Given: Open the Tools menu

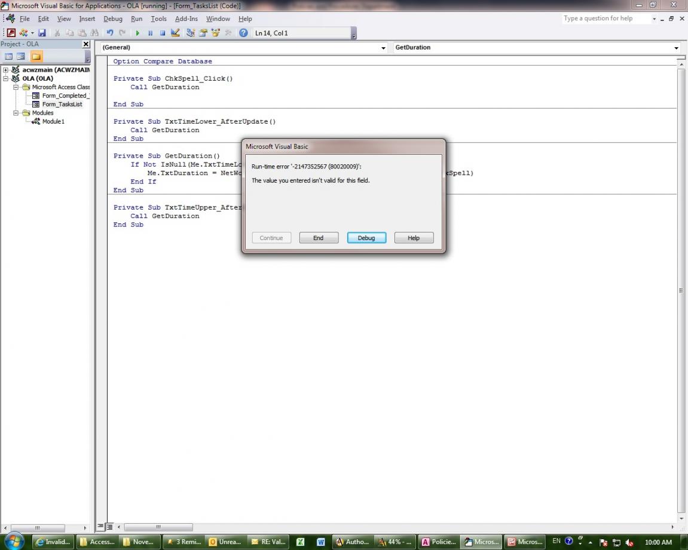Looking at the screenshot, I should point(158,19).
